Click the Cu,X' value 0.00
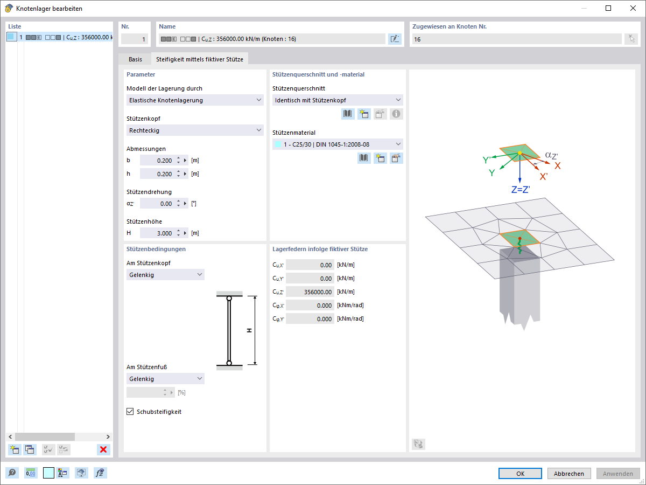The height and width of the screenshot is (485, 646). pos(310,265)
